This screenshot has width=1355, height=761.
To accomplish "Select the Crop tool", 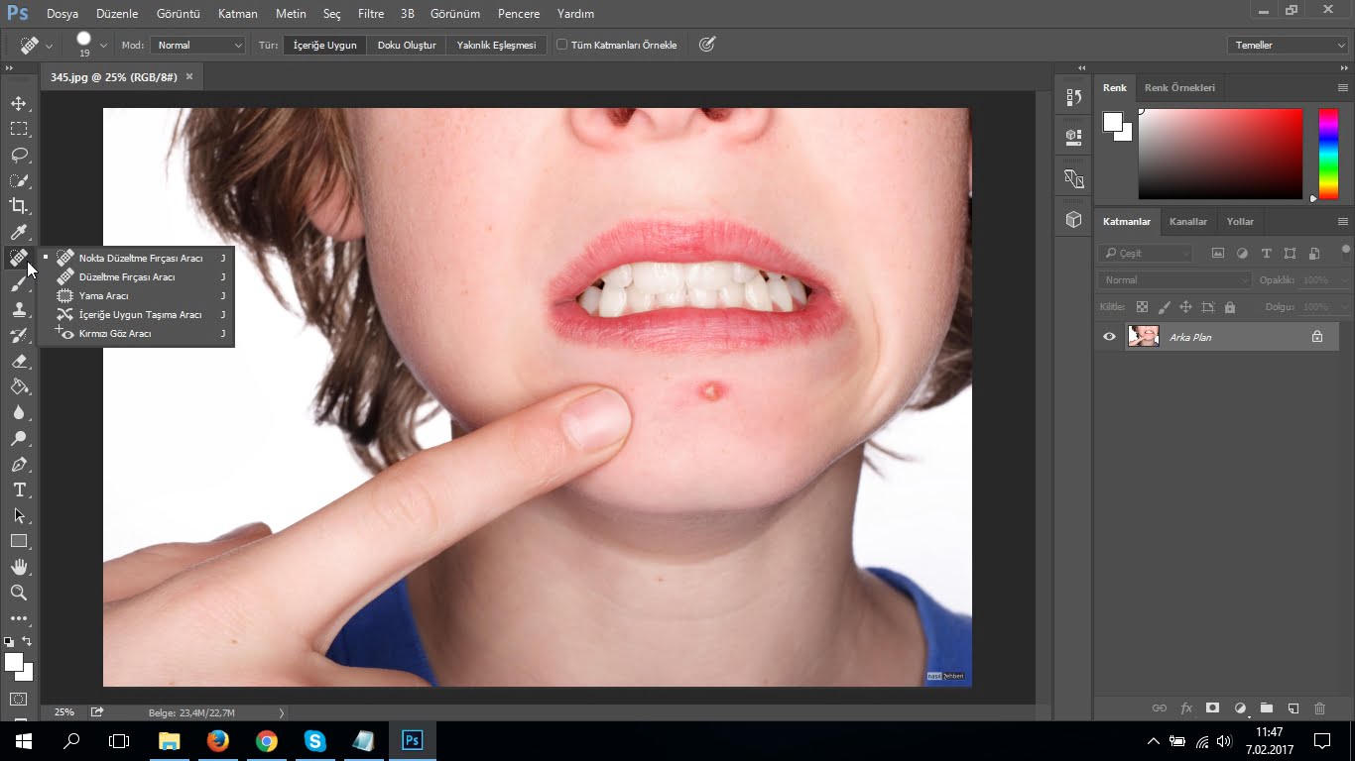I will pyautogui.click(x=18, y=206).
